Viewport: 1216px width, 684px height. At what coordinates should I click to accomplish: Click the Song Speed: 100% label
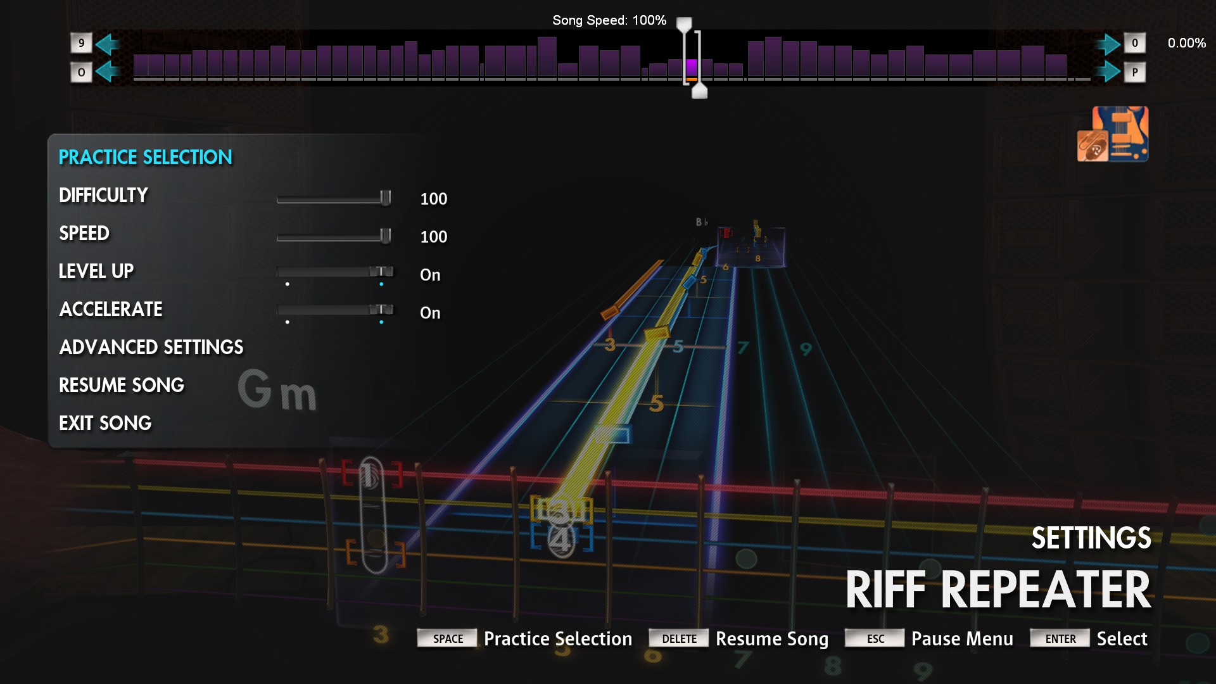[609, 20]
